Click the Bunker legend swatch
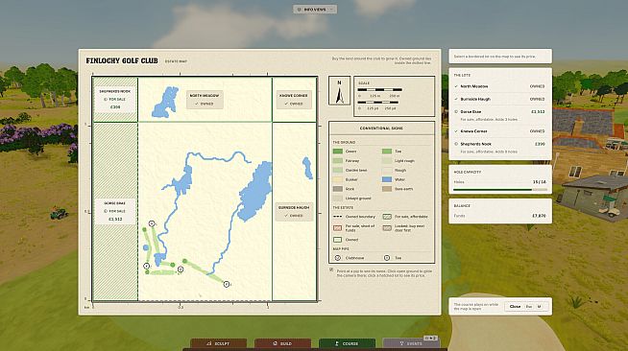 (x=338, y=179)
